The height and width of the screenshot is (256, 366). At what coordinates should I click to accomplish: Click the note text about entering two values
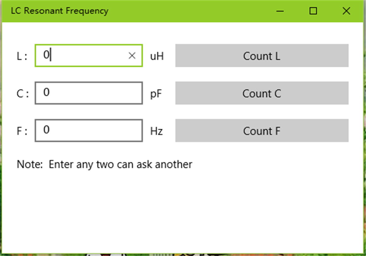(x=104, y=165)
